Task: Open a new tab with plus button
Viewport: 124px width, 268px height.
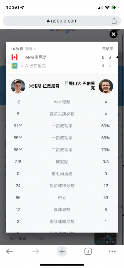Action: click(62, 251)
